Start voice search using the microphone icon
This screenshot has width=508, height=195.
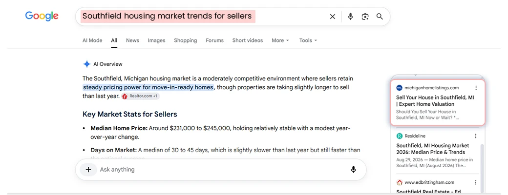coord(350,17)
